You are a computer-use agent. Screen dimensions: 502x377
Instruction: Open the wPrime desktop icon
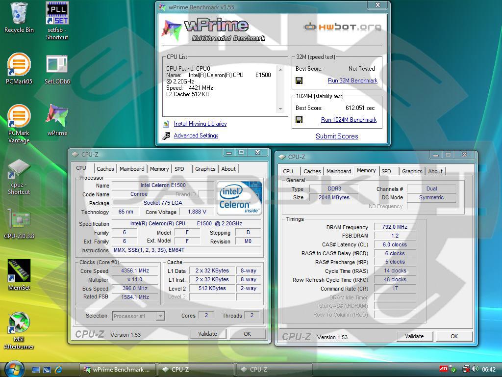(x=57, y=120)
